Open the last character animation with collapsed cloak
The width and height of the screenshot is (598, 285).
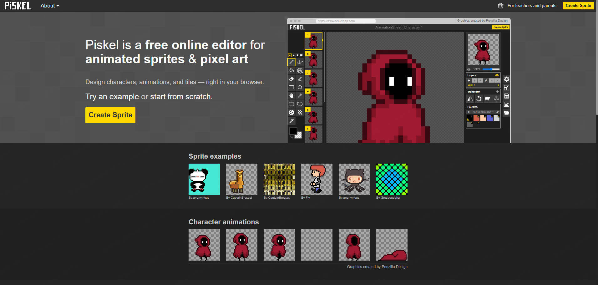point(392,245)
